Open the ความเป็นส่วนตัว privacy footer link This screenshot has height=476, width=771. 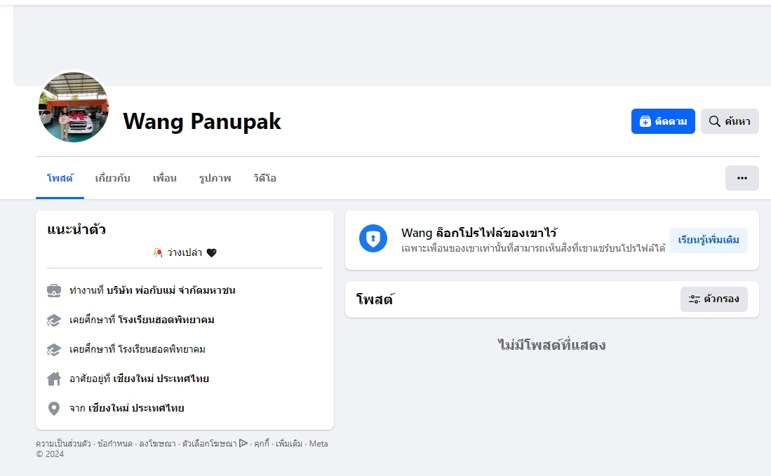click(x=63, y=444)
